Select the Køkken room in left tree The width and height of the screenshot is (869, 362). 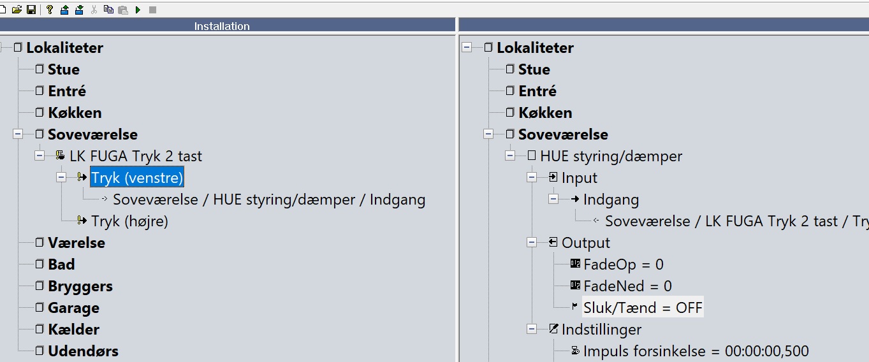click(x=75, y=113)
